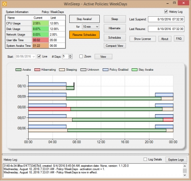Viewport: 191px width, 181px height.
Task: Click the CPU Usage limit cell 12.00%
Action: coord(57,23)
